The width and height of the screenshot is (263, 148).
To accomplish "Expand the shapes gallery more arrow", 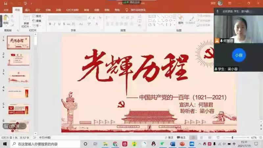I will (x=175, y=25).
